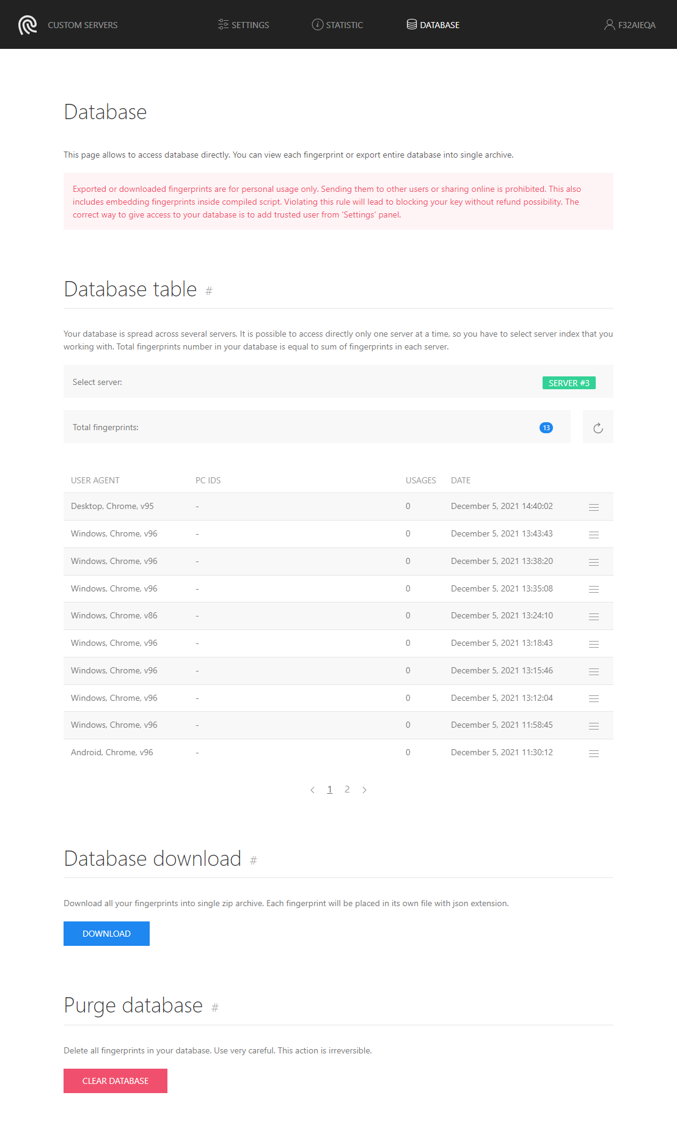The width and height of the screenshot is (677, 1142).
Task: Open row menu for 11:58:45 fingerprint
Action: click(593, 726)
